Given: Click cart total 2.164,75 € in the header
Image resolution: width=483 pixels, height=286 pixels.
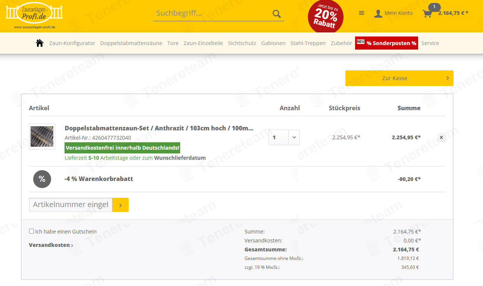Looking at the screenshot, I should [453, 13].
